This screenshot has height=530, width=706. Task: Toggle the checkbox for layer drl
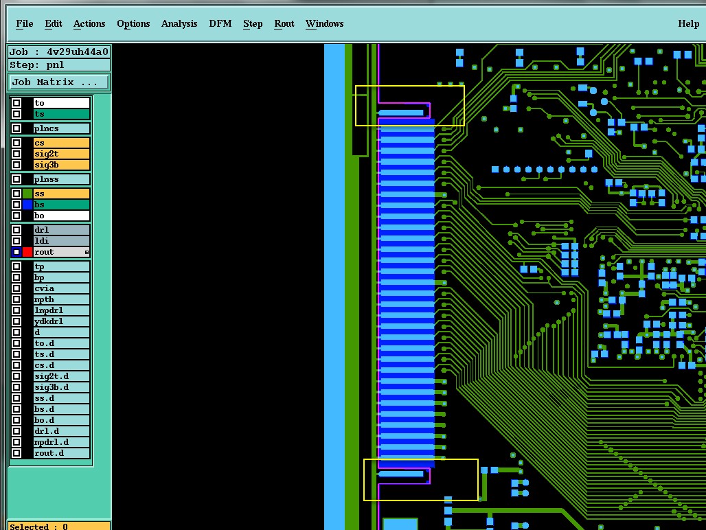pos(16,231)
